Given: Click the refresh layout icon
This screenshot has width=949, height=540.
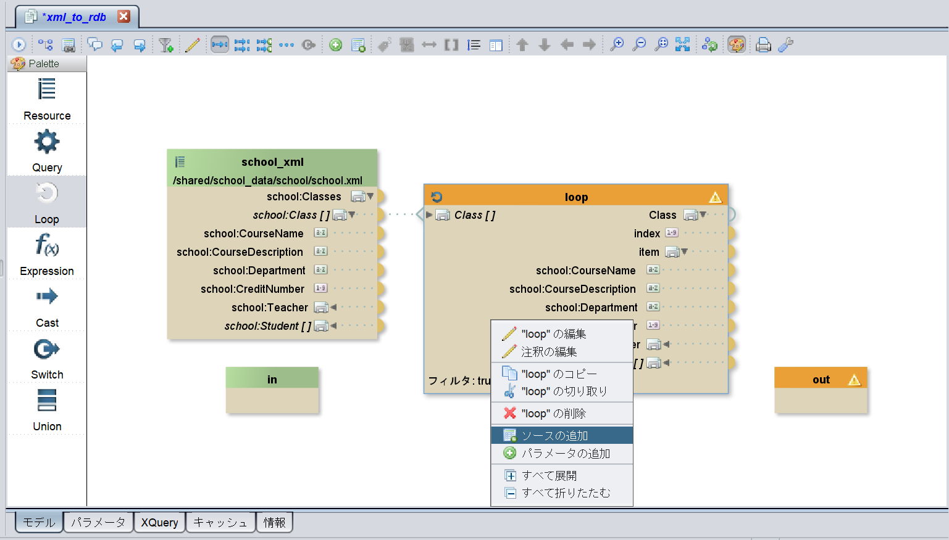Looking at the screenshot, I should tap(709, 44).
